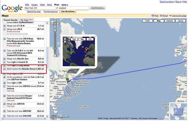188x121 pixels.
Task: Click the link chain icon
Action: click(x=170, y=16)
